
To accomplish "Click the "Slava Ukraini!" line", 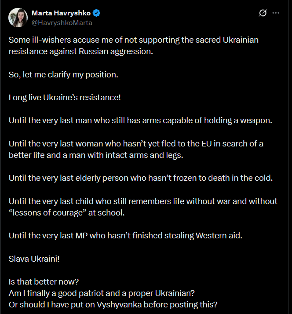I will [34, 258].
